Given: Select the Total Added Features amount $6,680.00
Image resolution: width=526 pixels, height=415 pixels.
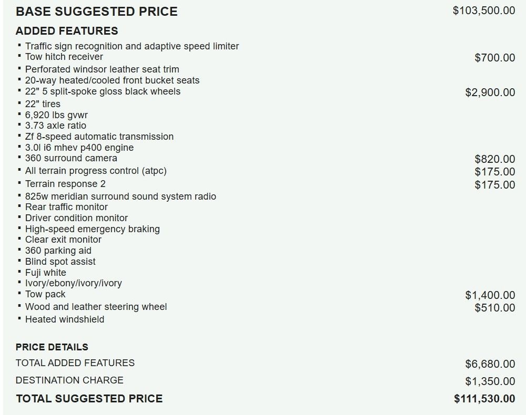Looking at the screenshot, I should (490, 364).
